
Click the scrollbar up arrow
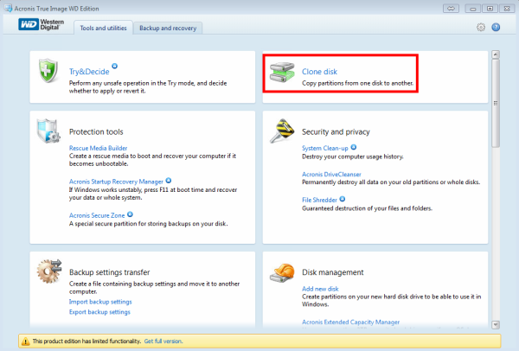point(496,54)
